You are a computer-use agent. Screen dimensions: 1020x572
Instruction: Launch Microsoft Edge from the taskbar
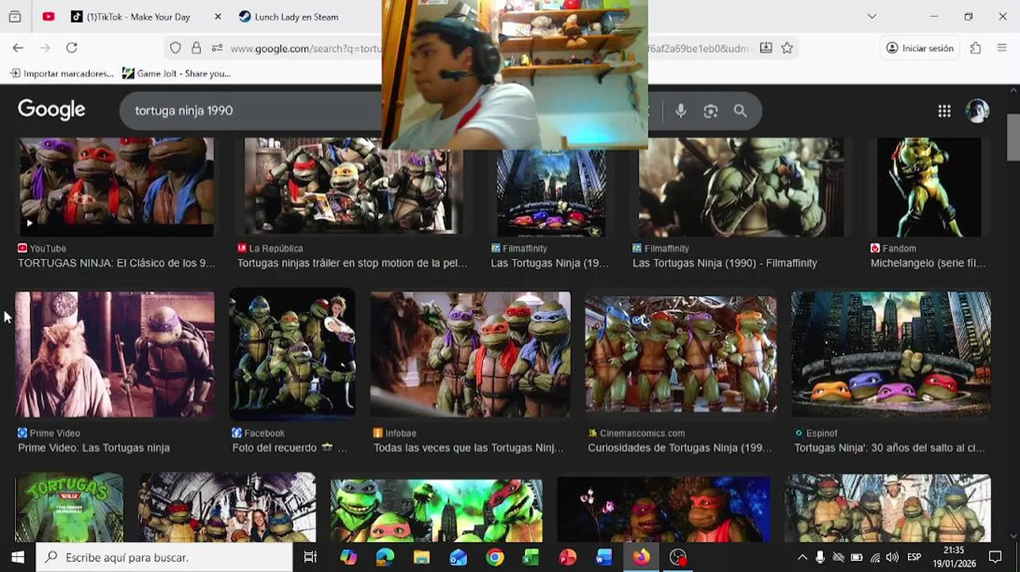385,557
